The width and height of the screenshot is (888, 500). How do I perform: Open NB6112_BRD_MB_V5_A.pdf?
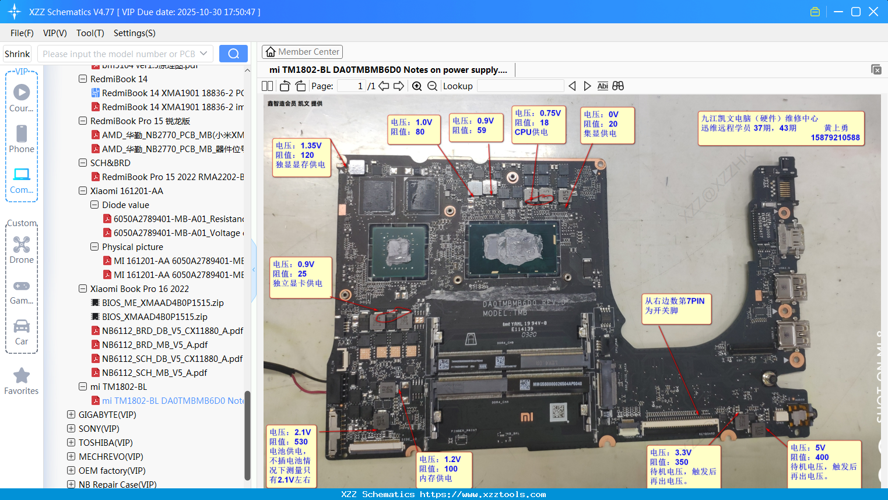(149, 345)
